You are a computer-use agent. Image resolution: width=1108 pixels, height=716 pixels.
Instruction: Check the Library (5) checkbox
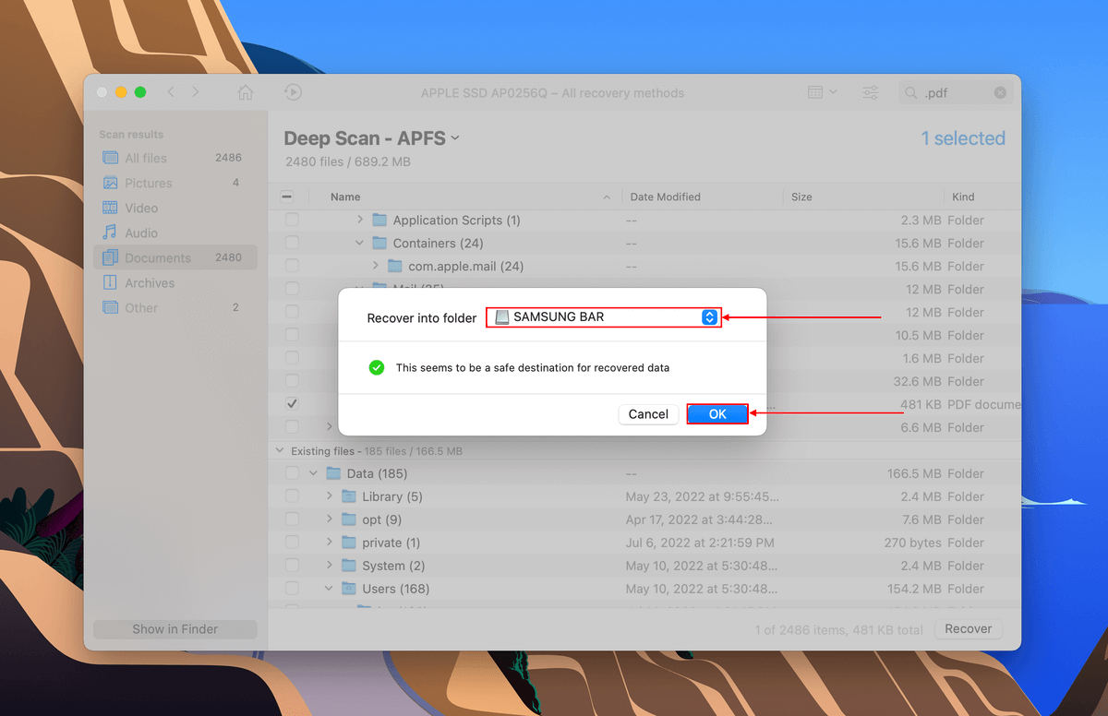point(292,496)
